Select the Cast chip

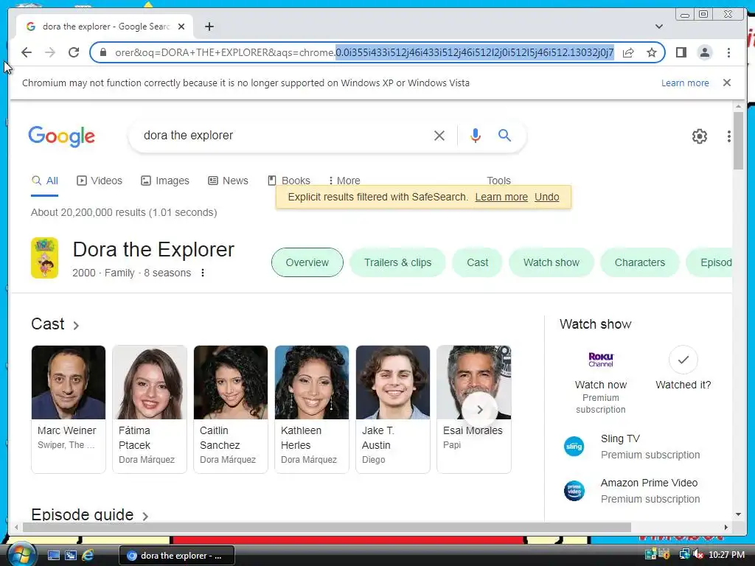point(477,262)
